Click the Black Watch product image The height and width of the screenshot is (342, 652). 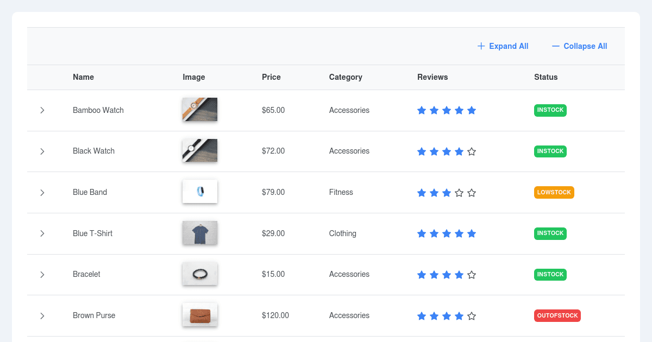pos(199,150)
